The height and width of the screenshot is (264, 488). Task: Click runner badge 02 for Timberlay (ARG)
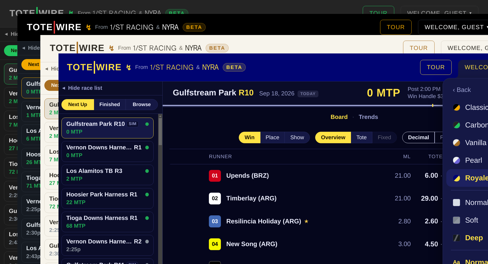point(215,198)
